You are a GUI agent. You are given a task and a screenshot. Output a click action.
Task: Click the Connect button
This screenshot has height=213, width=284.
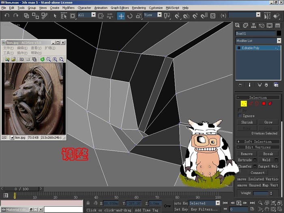tap(257, 172)
